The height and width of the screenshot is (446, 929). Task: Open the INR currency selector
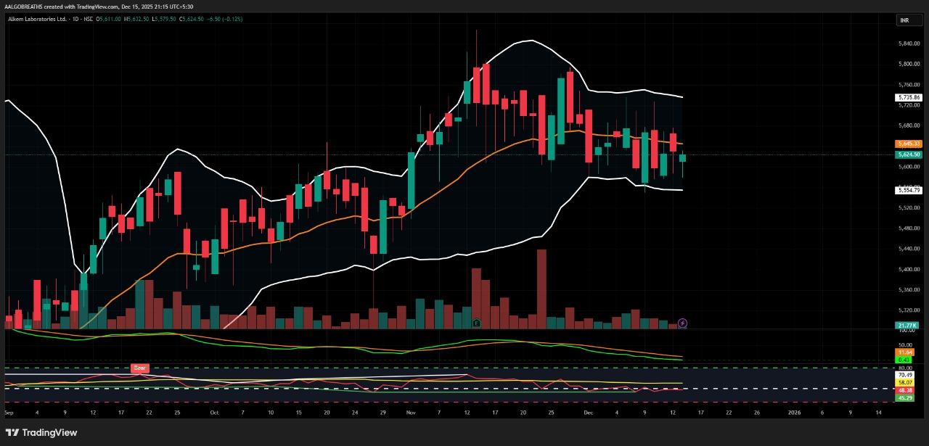click(x=910, y=20)
